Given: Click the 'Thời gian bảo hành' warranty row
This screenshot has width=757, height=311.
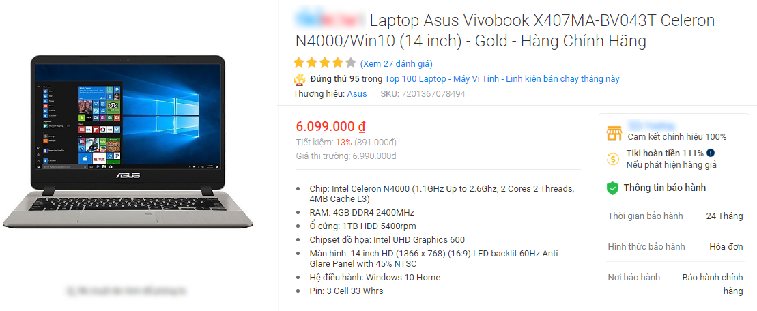Looking at the screenshot, I should (675, 216).
